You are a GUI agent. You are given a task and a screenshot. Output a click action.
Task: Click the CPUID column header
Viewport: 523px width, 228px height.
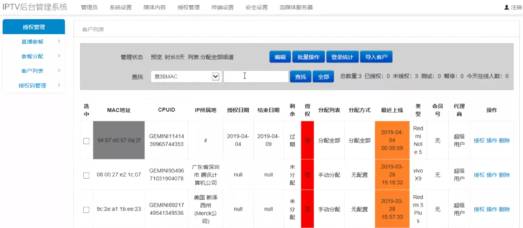click(166, 110)
